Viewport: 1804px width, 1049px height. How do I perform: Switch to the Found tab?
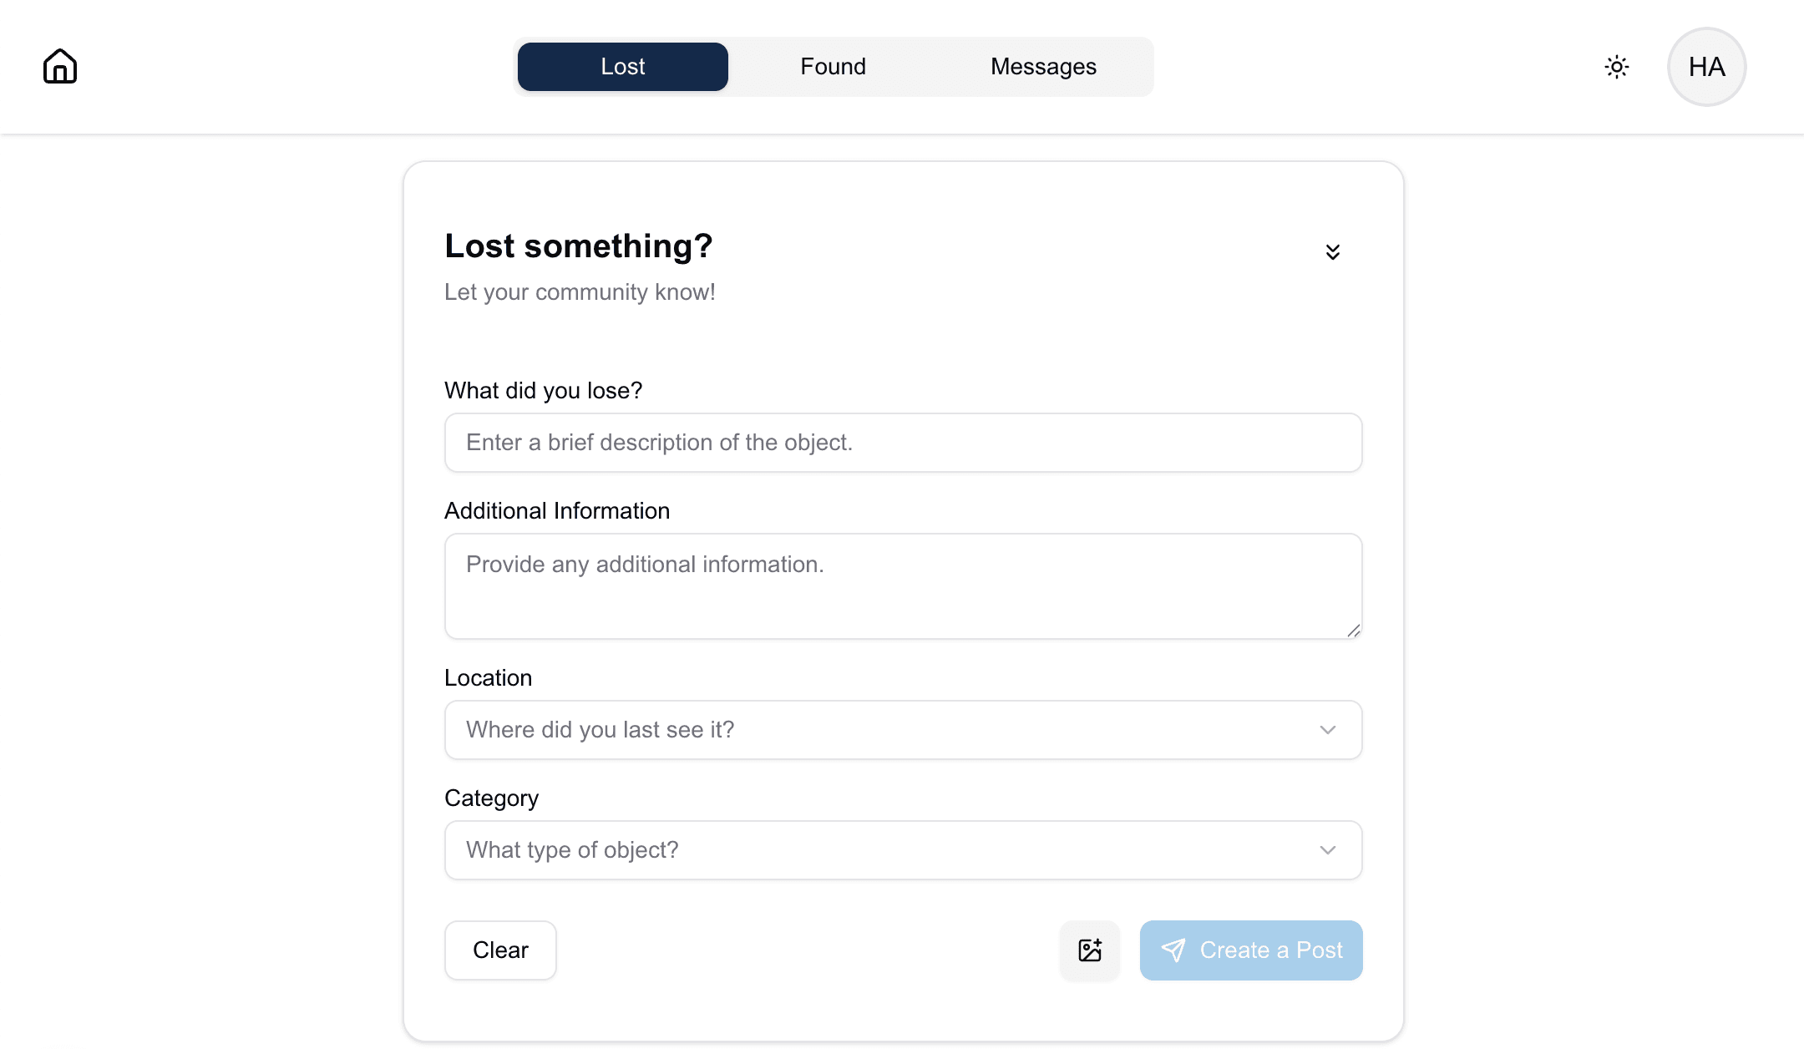coord(833,67)
